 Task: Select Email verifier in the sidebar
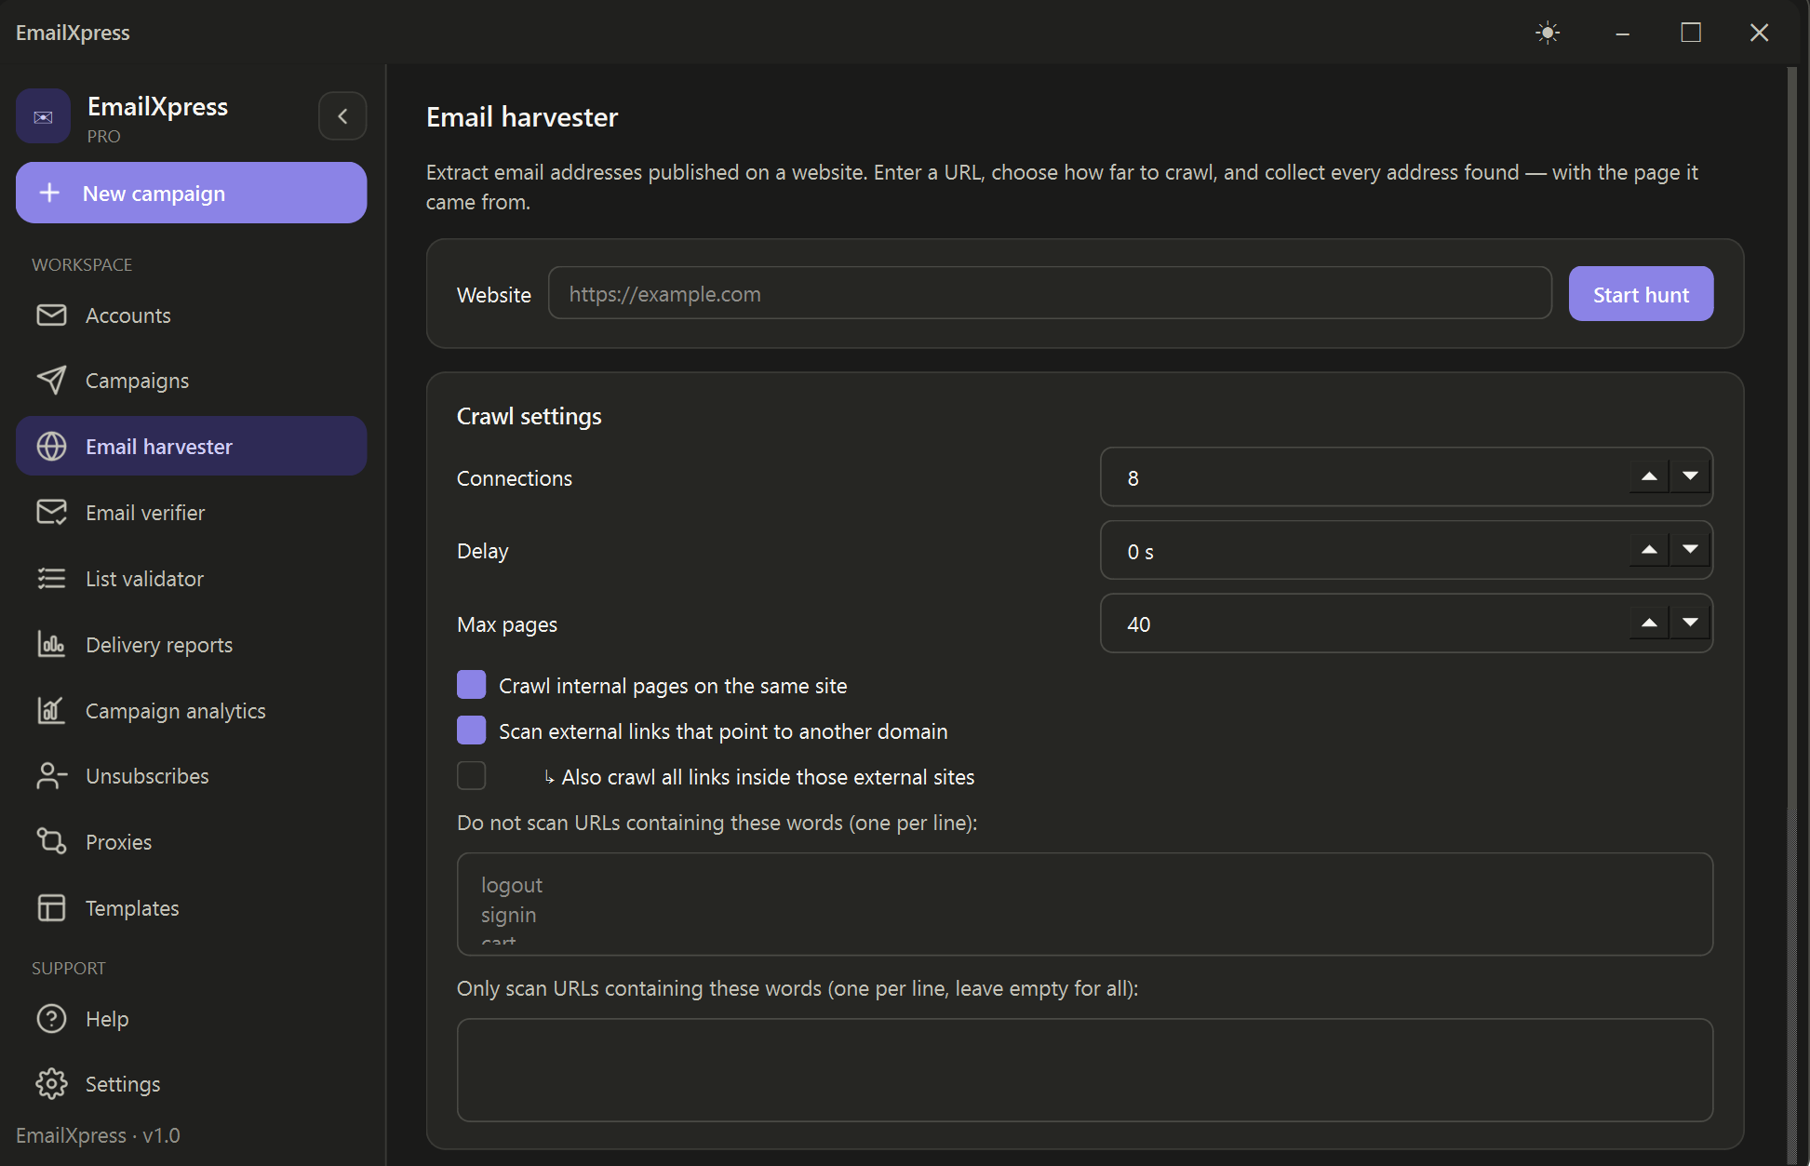(x=191, y=513)
